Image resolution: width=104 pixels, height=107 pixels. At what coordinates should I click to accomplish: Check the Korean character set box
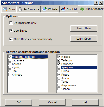point(10,64)
